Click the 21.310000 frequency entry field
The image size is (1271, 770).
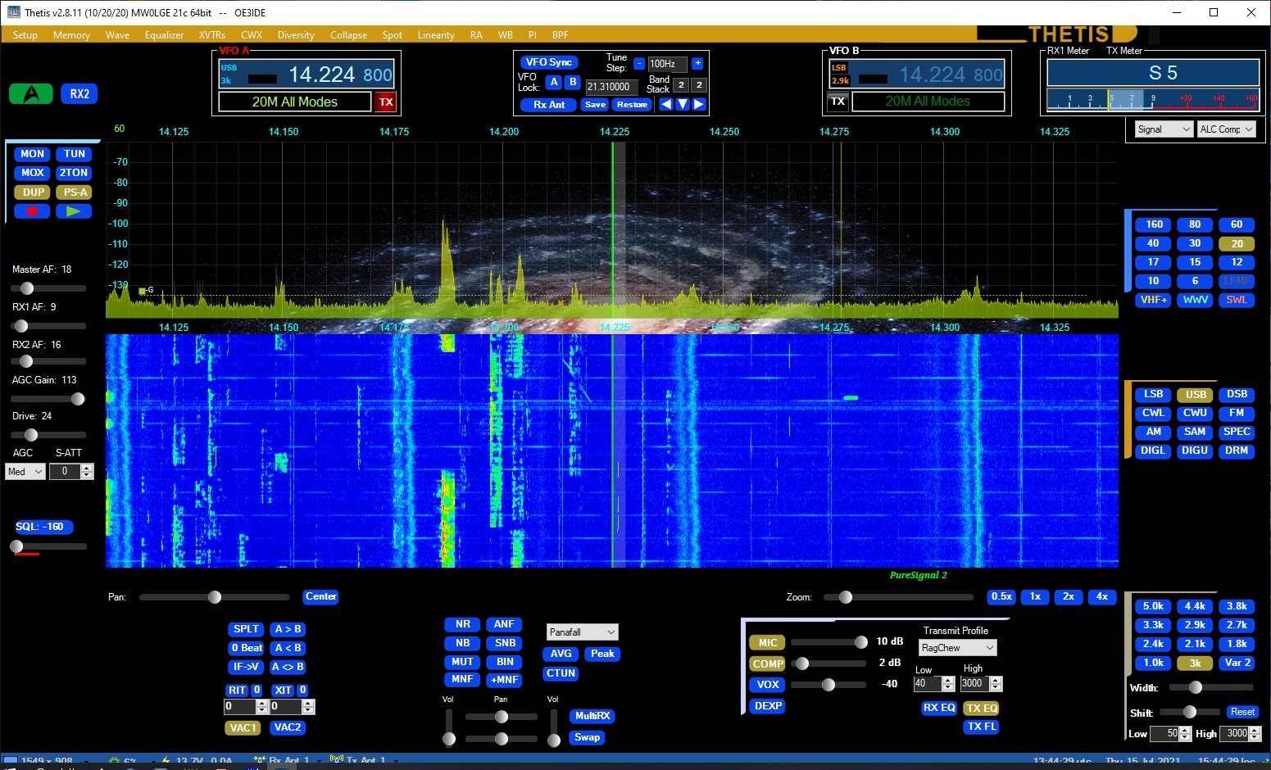click(x=611, y=86)
